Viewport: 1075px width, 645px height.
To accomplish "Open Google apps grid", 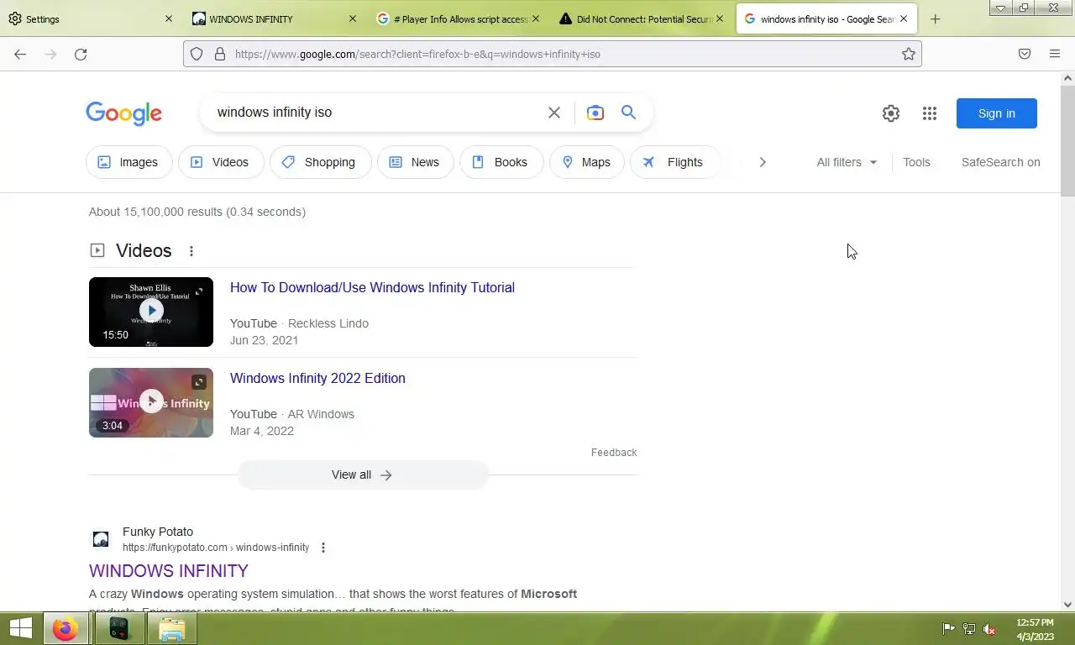I will (930, 113).
